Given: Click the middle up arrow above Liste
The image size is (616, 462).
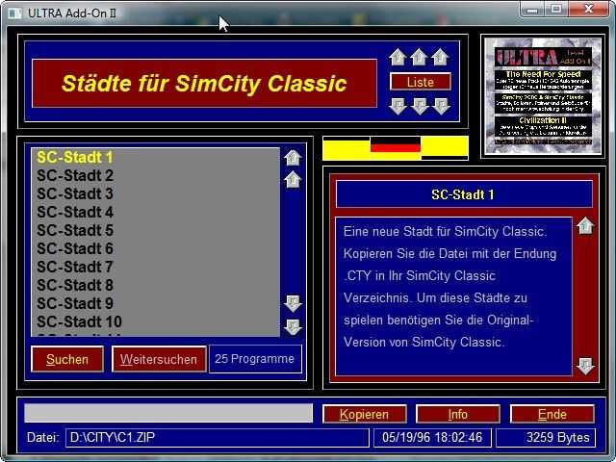Looking at the screenshot, I should pos(419,58).
